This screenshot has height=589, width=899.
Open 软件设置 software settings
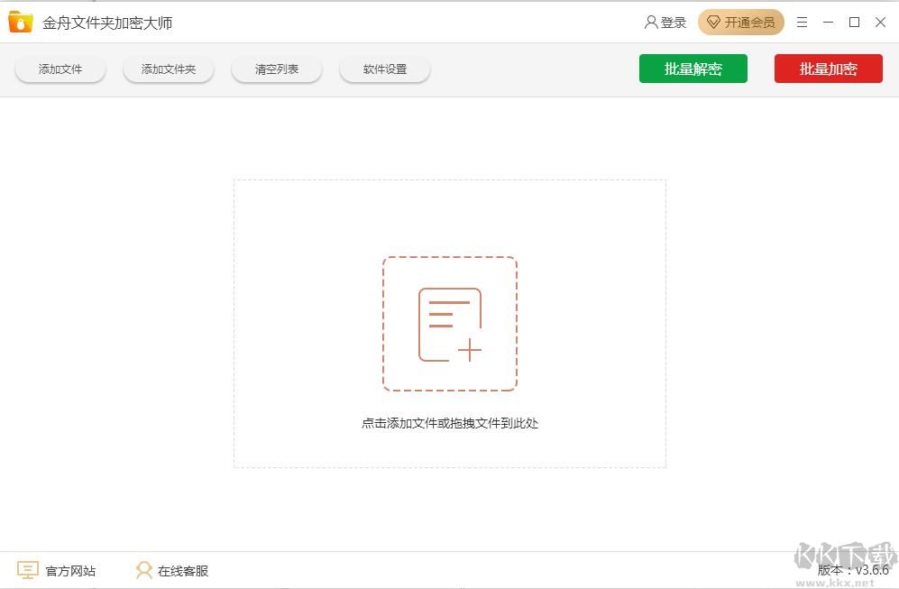[384, 68]
